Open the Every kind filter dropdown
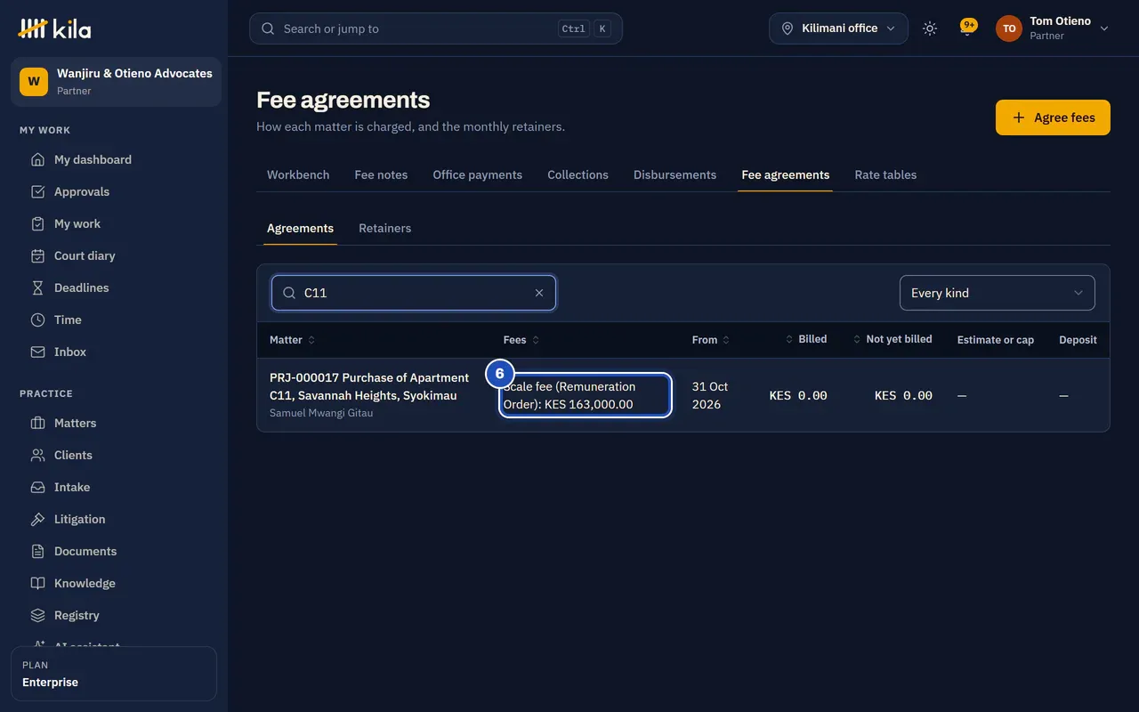1139x712 pixels. (x=997, y=293)
